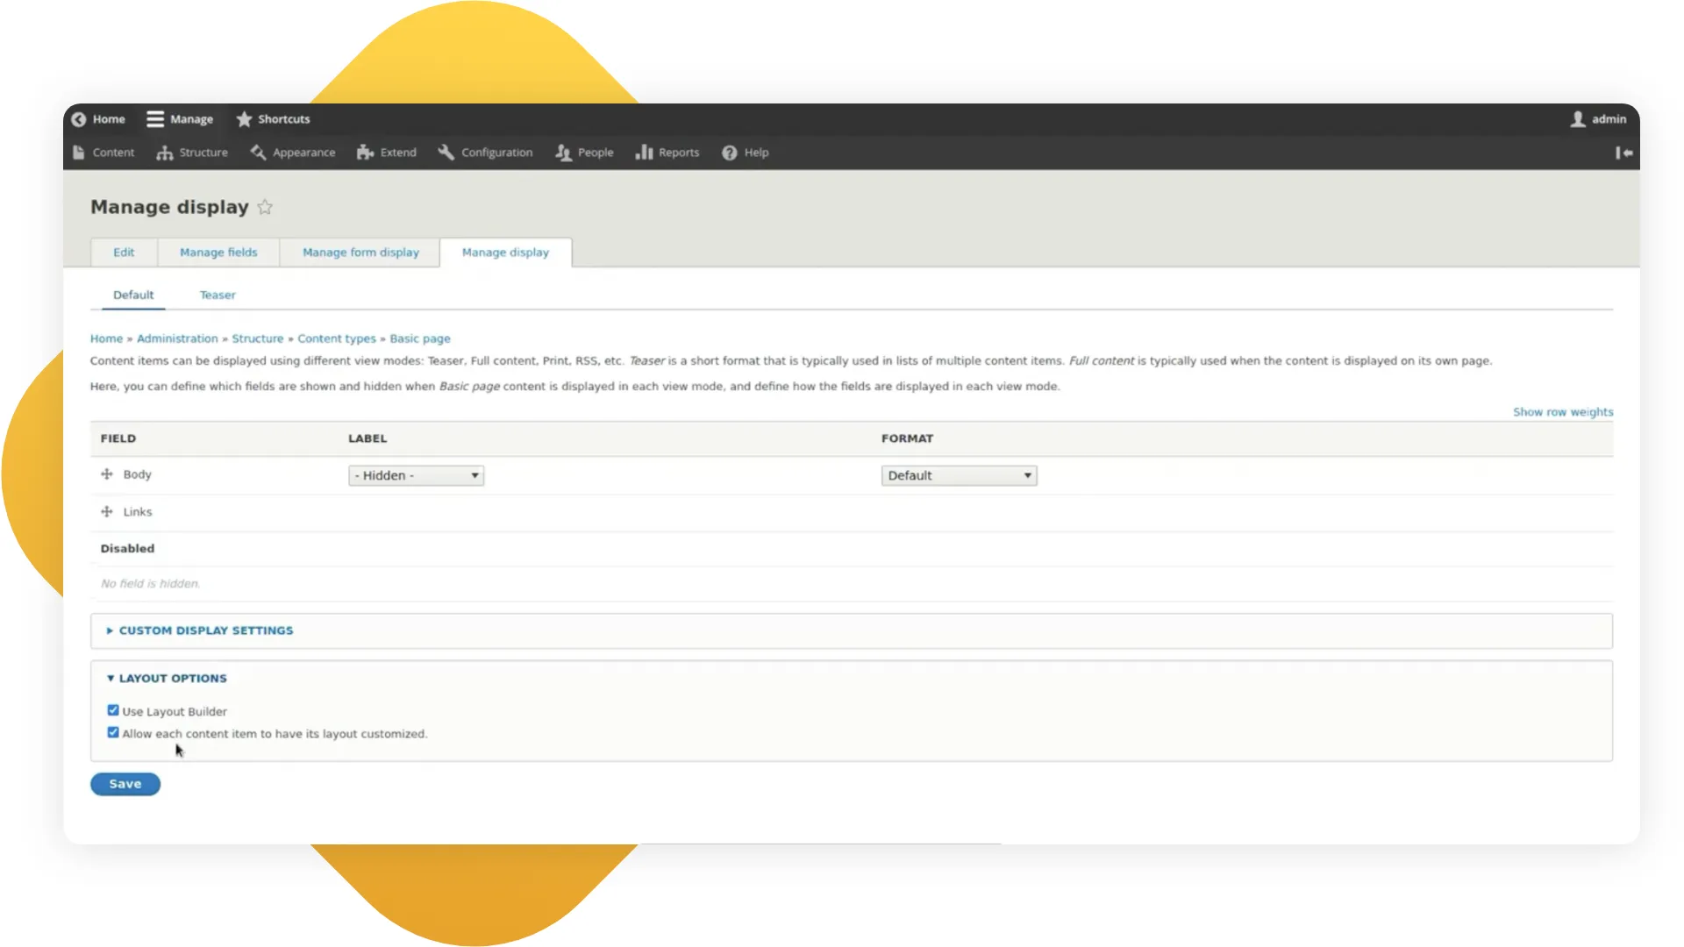Click the People icon in toolbar
Viewport: 1684px width, 947px height.
pos(563,153)
